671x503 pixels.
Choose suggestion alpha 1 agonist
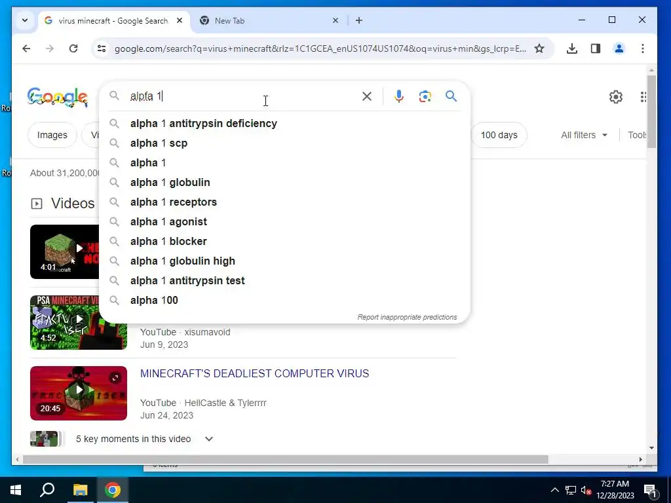pyautogui.click(x=284, y=222)
